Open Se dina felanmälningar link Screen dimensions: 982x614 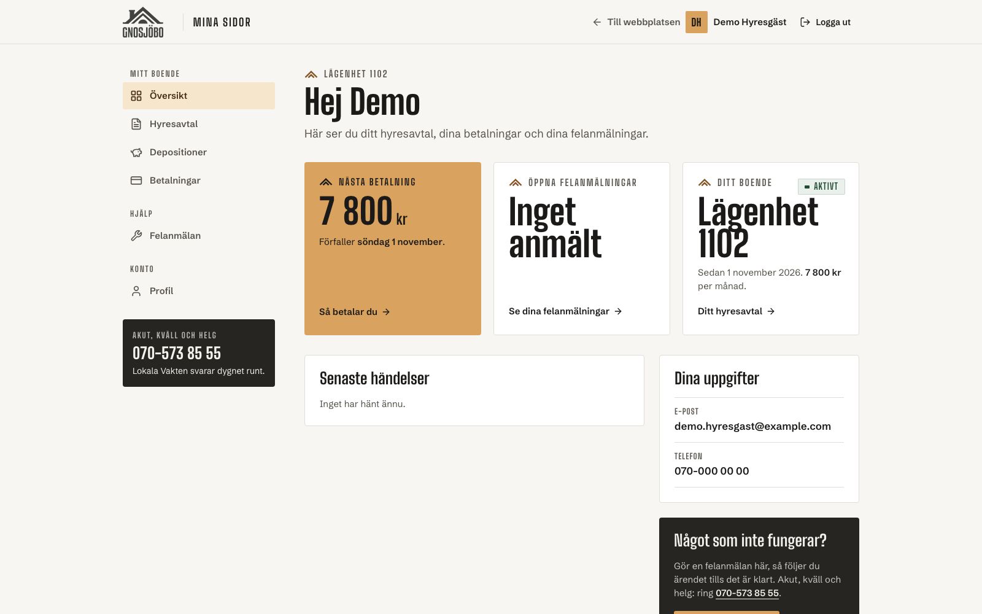565,311
